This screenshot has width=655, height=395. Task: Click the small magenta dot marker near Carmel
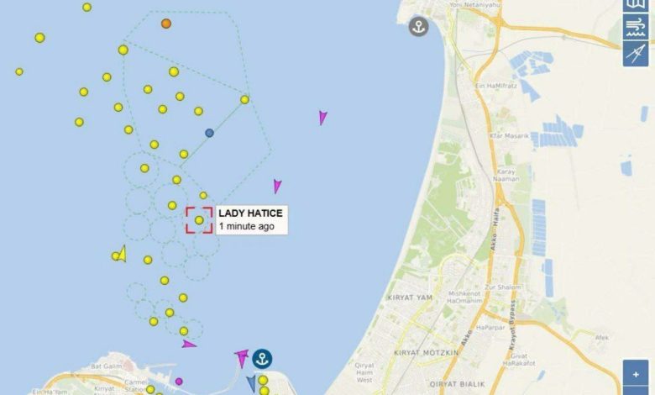pyautogui.click(x=179, y=382)
